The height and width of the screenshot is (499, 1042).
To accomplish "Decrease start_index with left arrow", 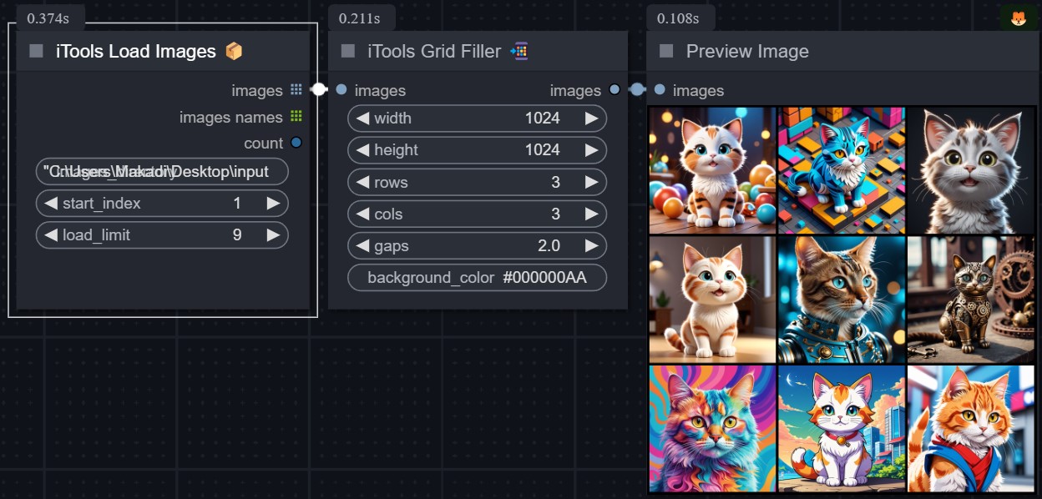I will pos(51,204).
